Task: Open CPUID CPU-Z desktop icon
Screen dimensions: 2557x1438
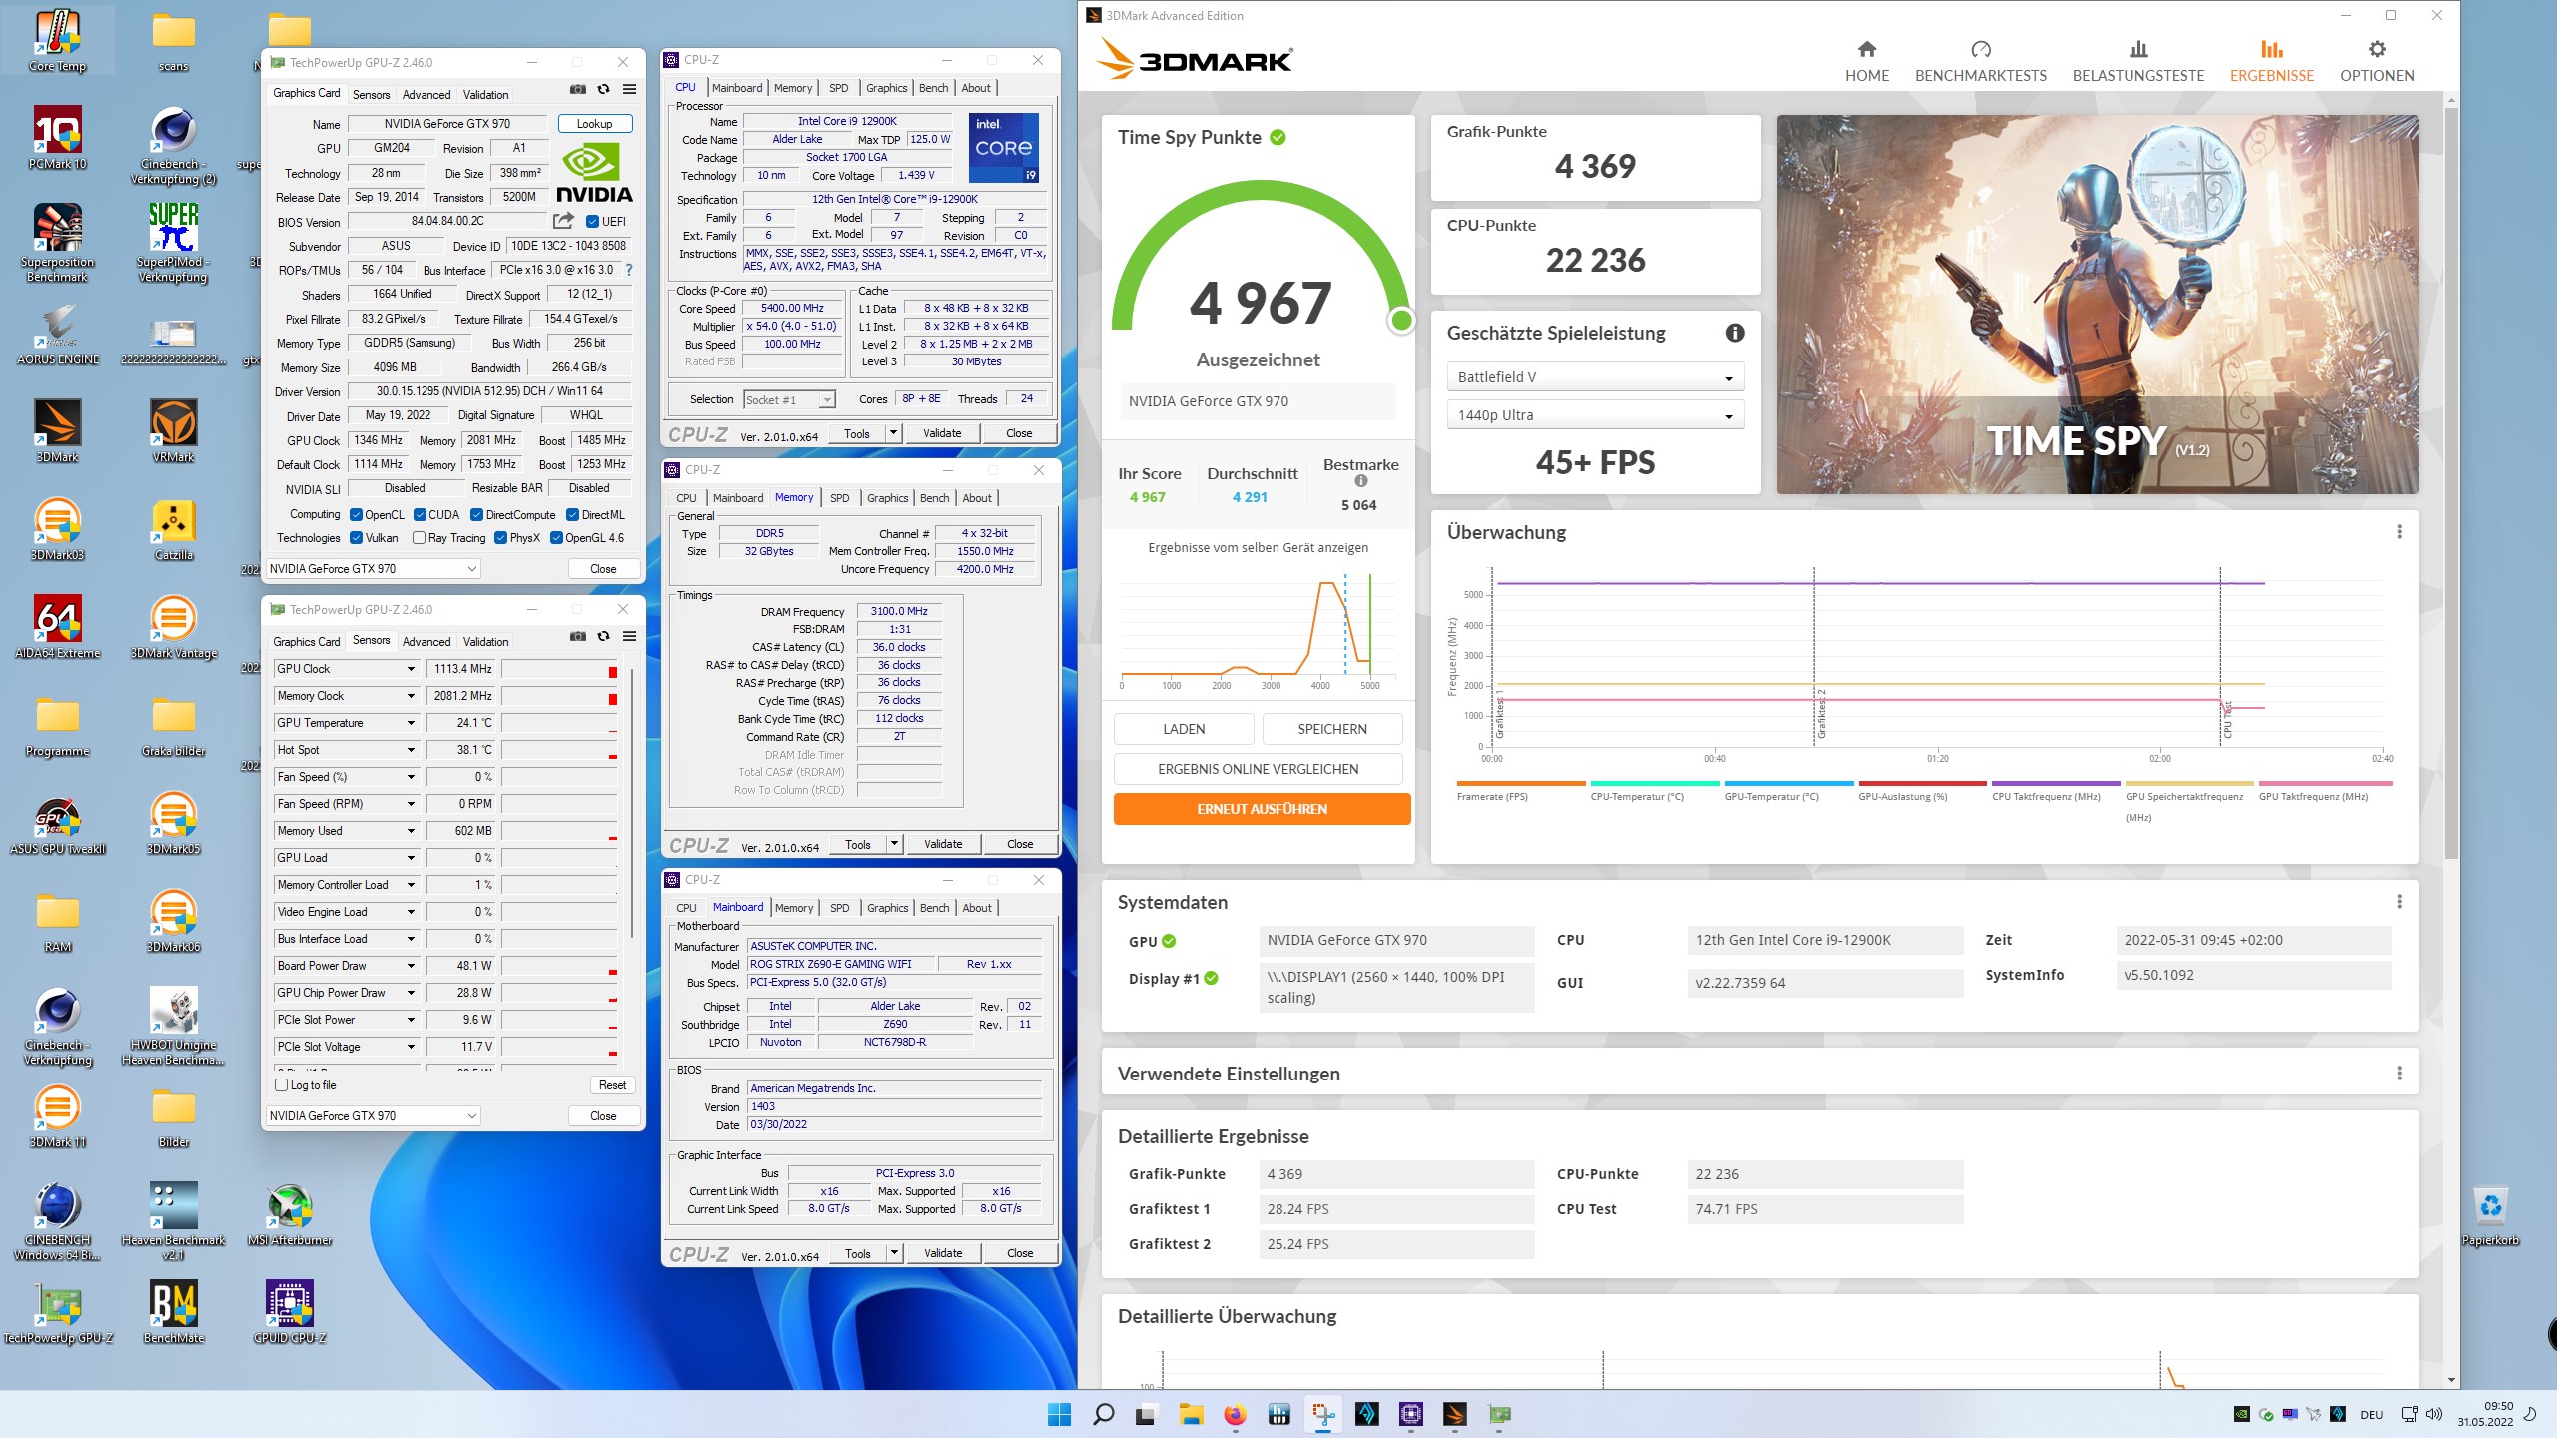Action: (290, 1312)
